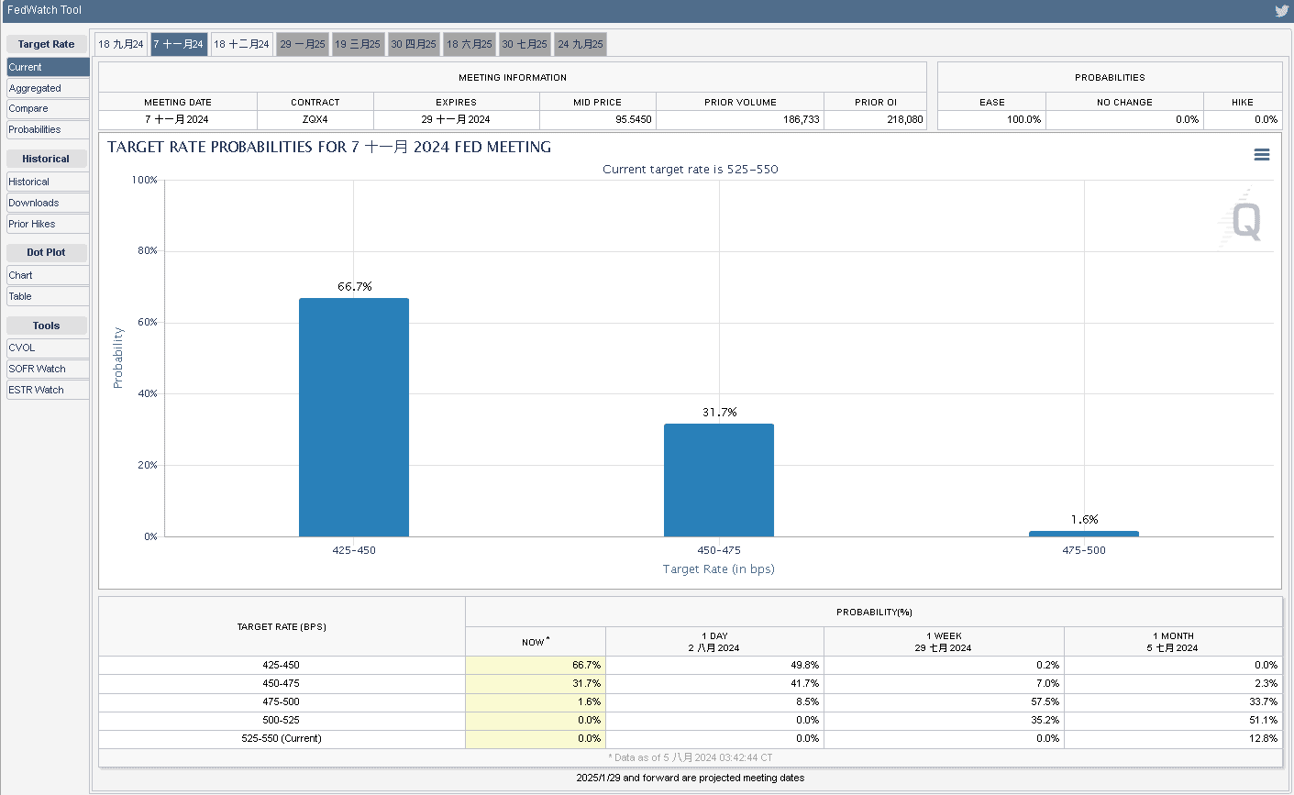
Task: Click the Twitter bird icon
Action: tap(1281, 11)
